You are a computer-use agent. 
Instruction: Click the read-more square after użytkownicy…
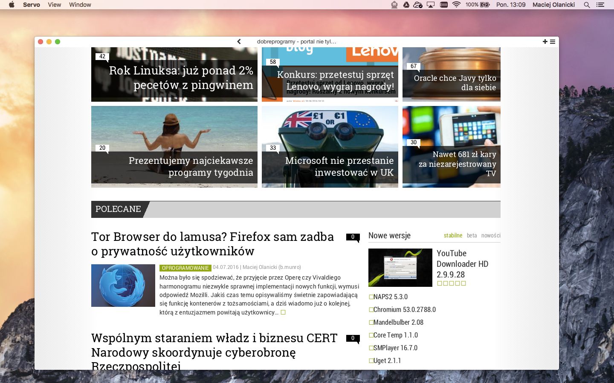[283, 312]
